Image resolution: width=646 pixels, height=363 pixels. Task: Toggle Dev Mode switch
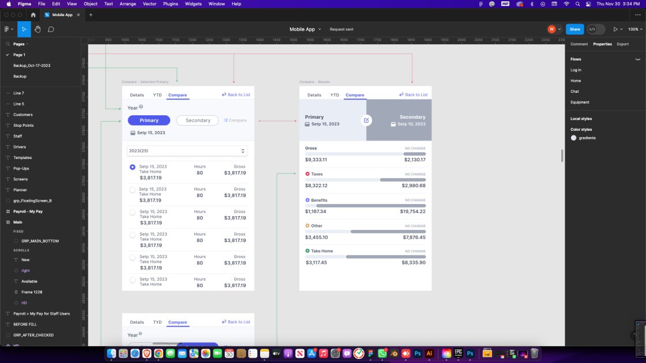coord(596,29)
